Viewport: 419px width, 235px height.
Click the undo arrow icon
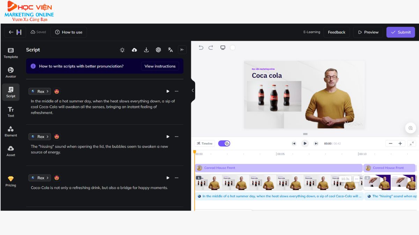(201, 48)
